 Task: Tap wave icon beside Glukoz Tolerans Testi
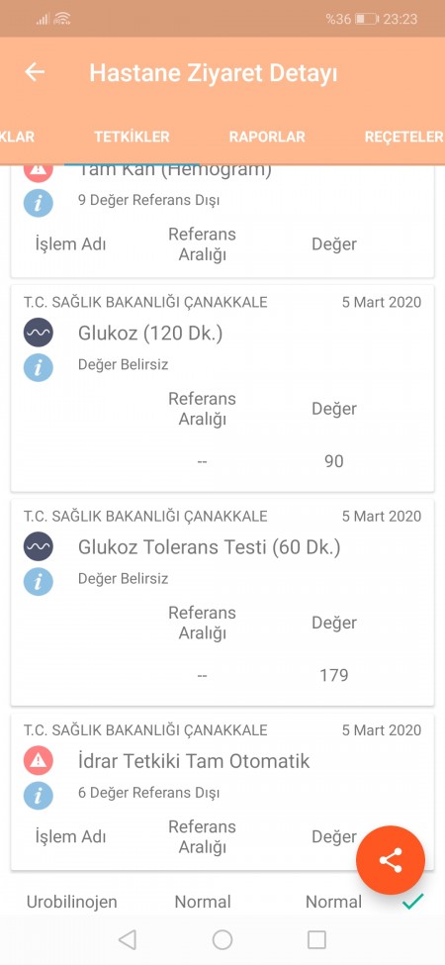39,547
